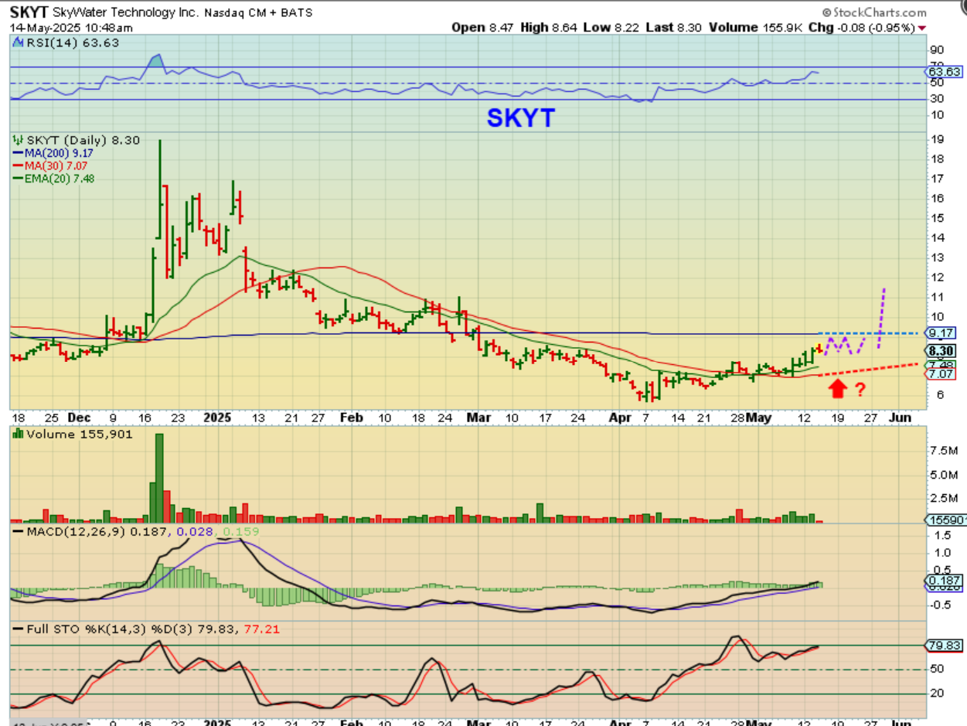Click the MACD line icon in legend
Viewport: 967px width, 726px height.
(x=19, y=532)
